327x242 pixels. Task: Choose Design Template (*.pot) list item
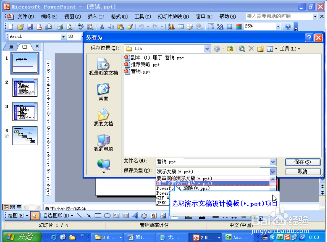212,183
